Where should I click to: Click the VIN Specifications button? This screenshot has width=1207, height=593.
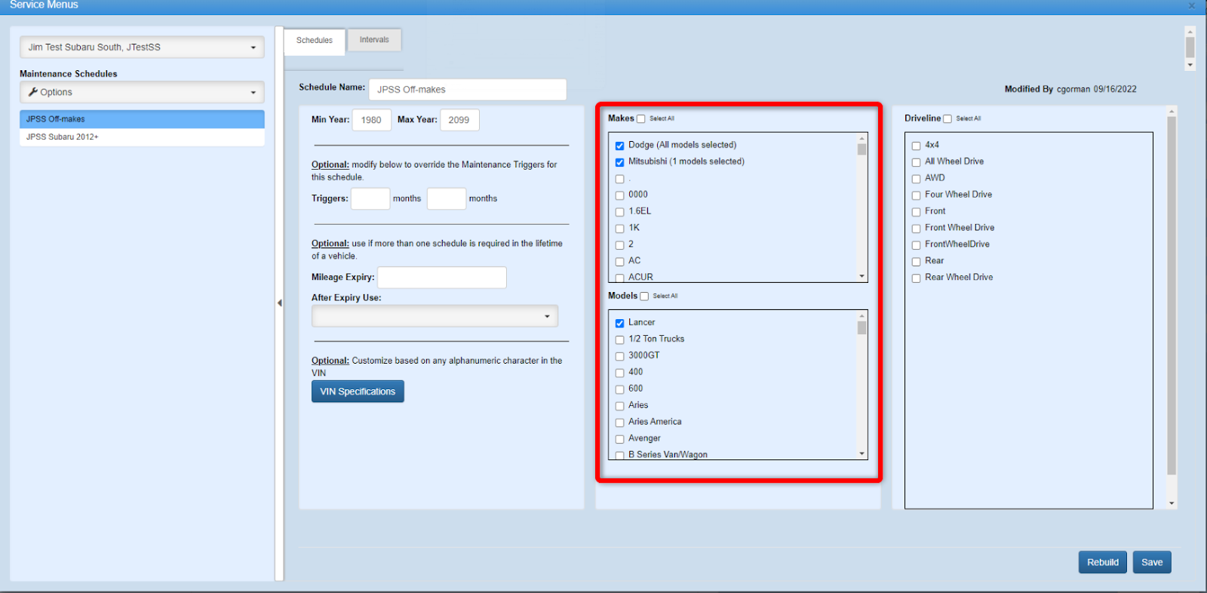tap(358, 392)
